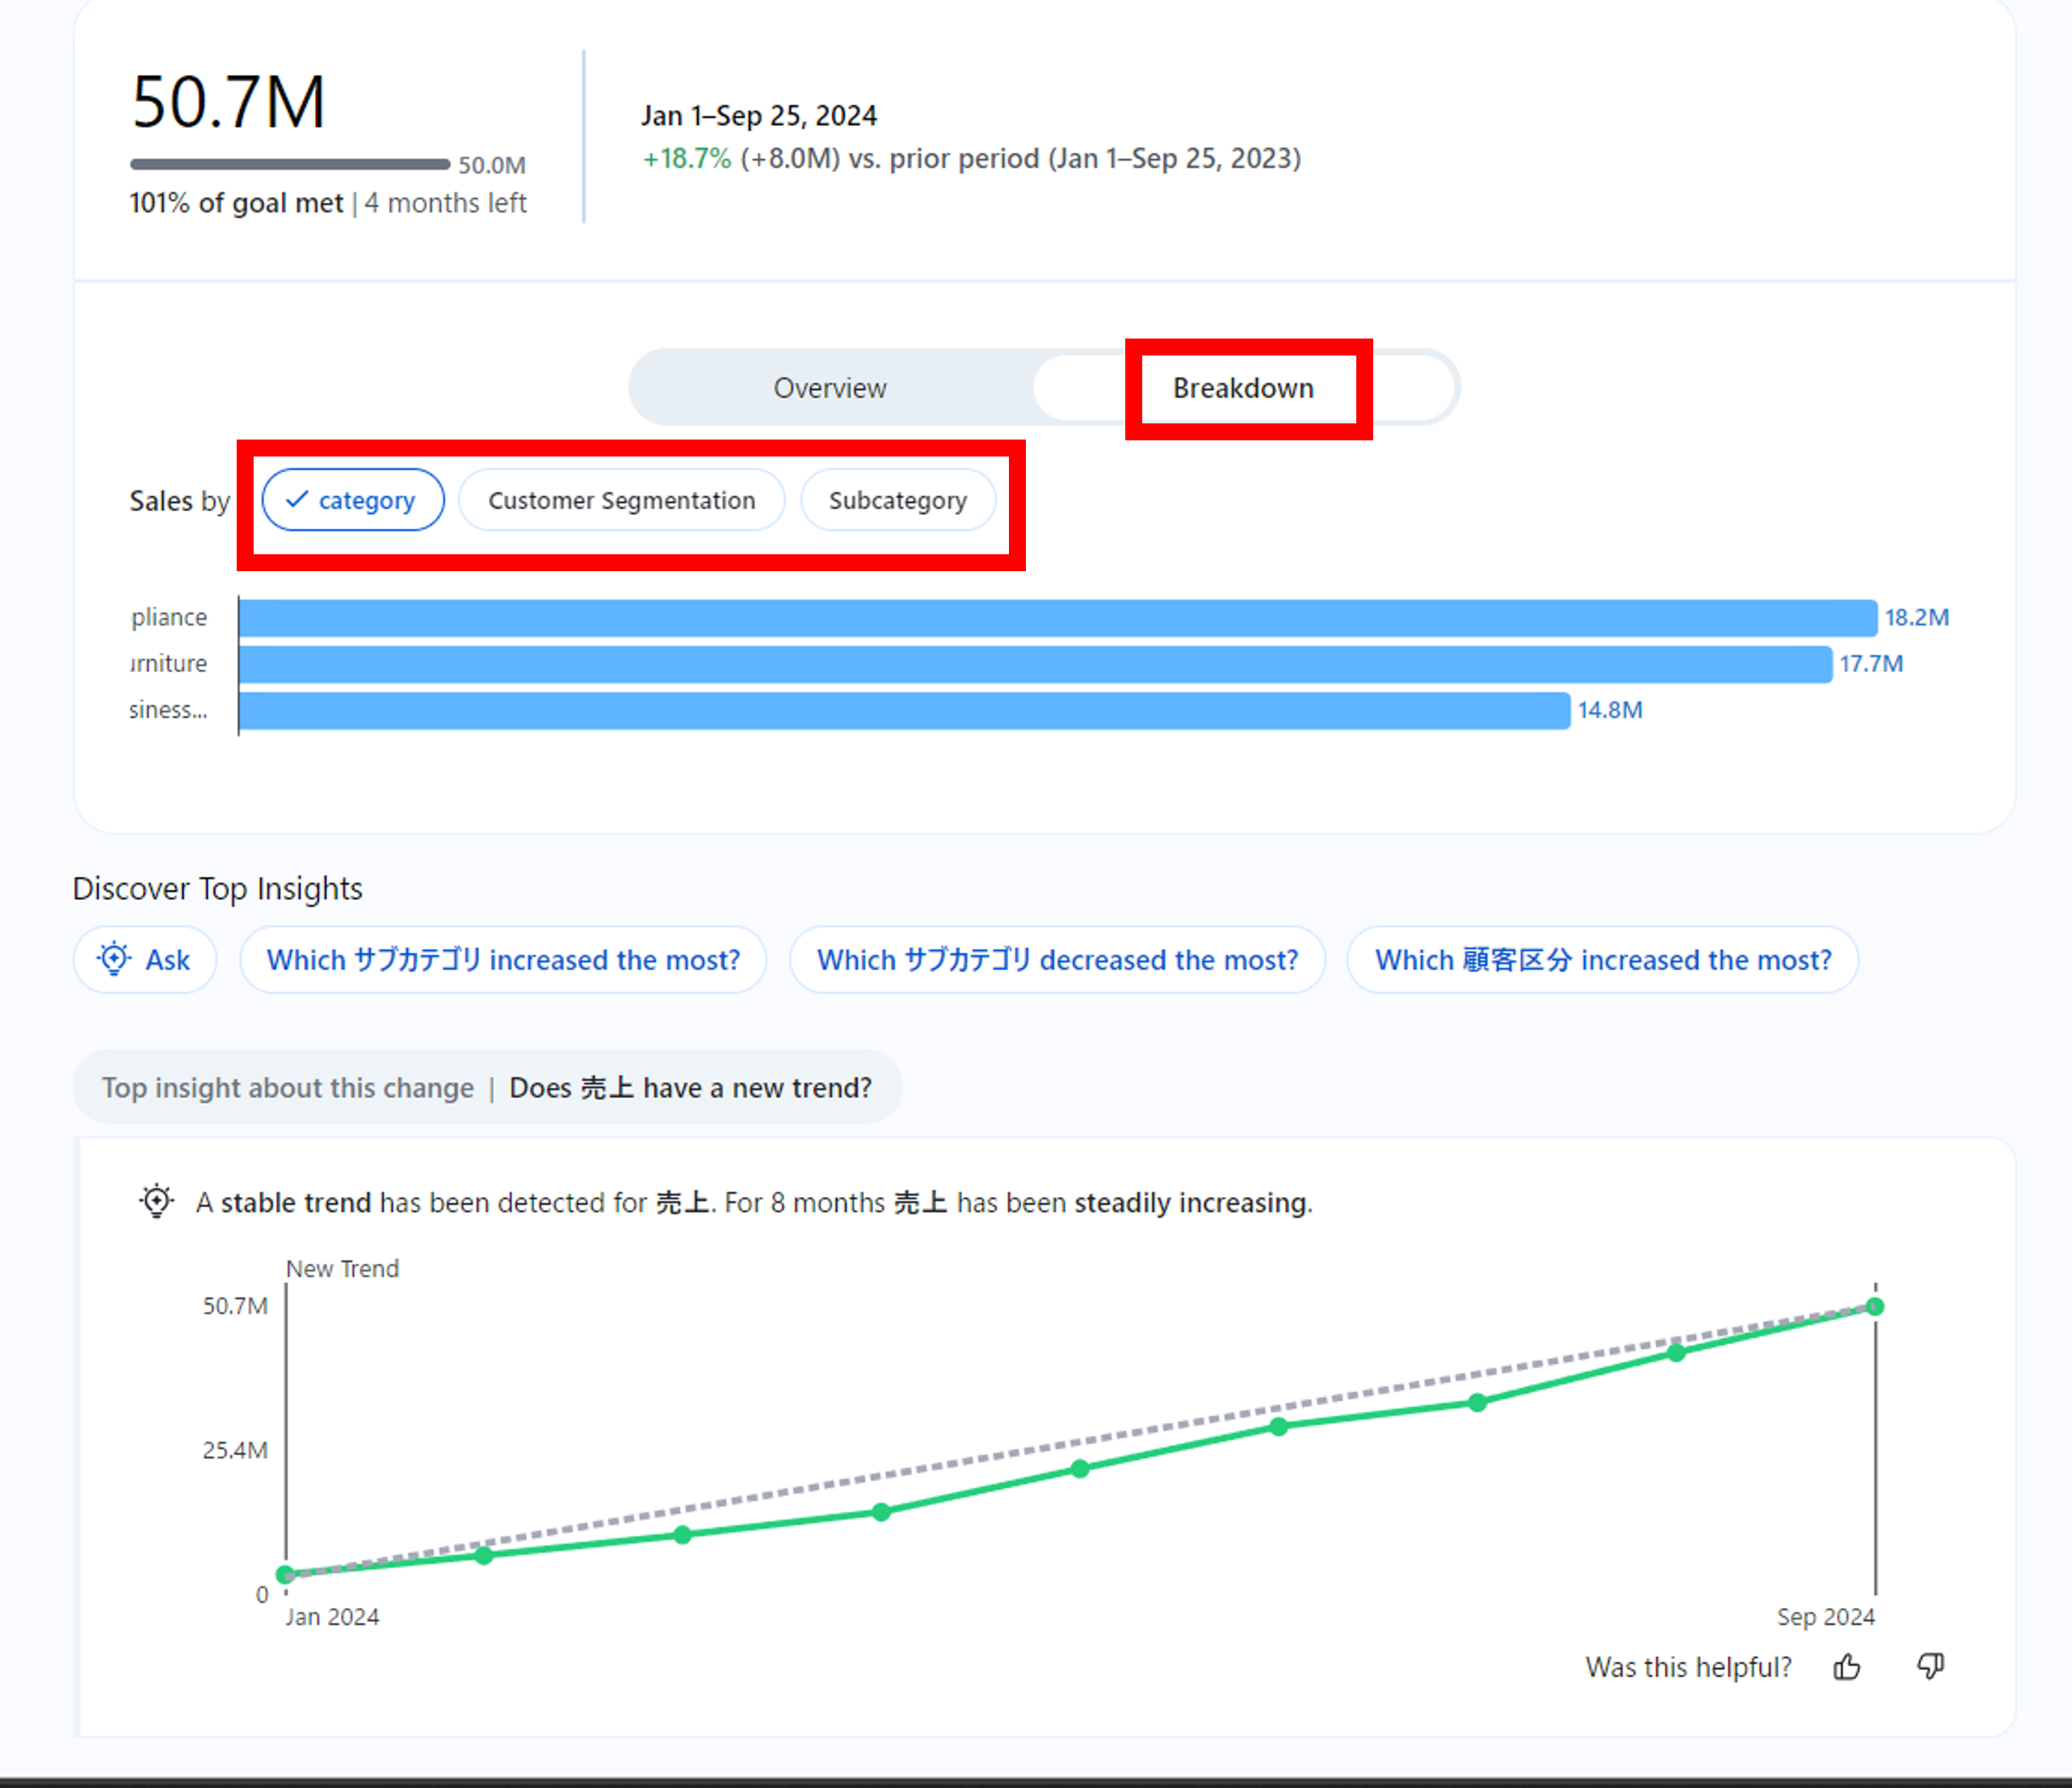
Task: Click the 14.8M business bar
Action: 905,710
